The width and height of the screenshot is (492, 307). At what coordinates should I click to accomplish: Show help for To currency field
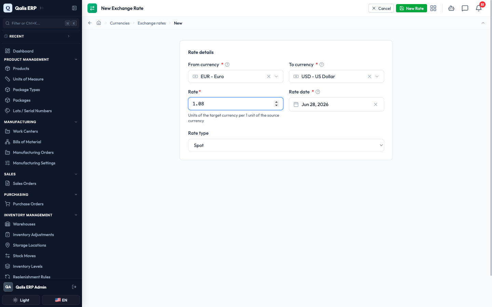pos(322,64)
